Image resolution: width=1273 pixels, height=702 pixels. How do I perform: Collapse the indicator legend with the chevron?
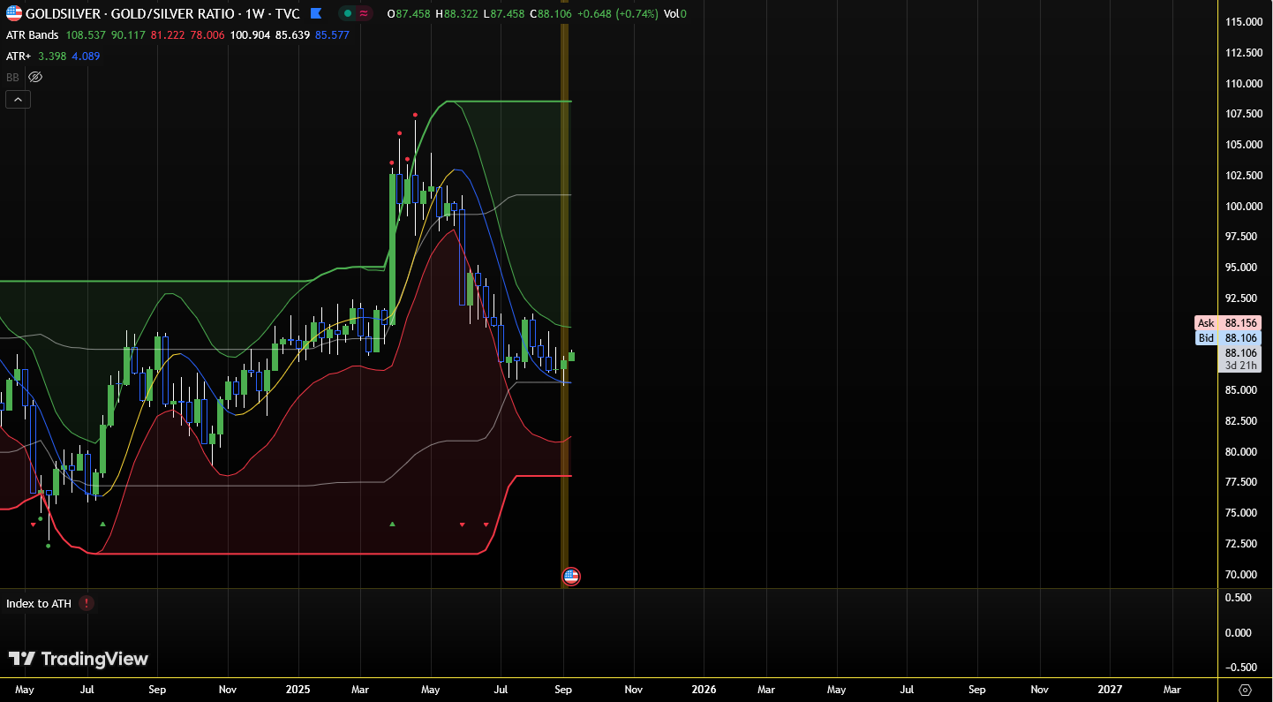pos(18,100)
